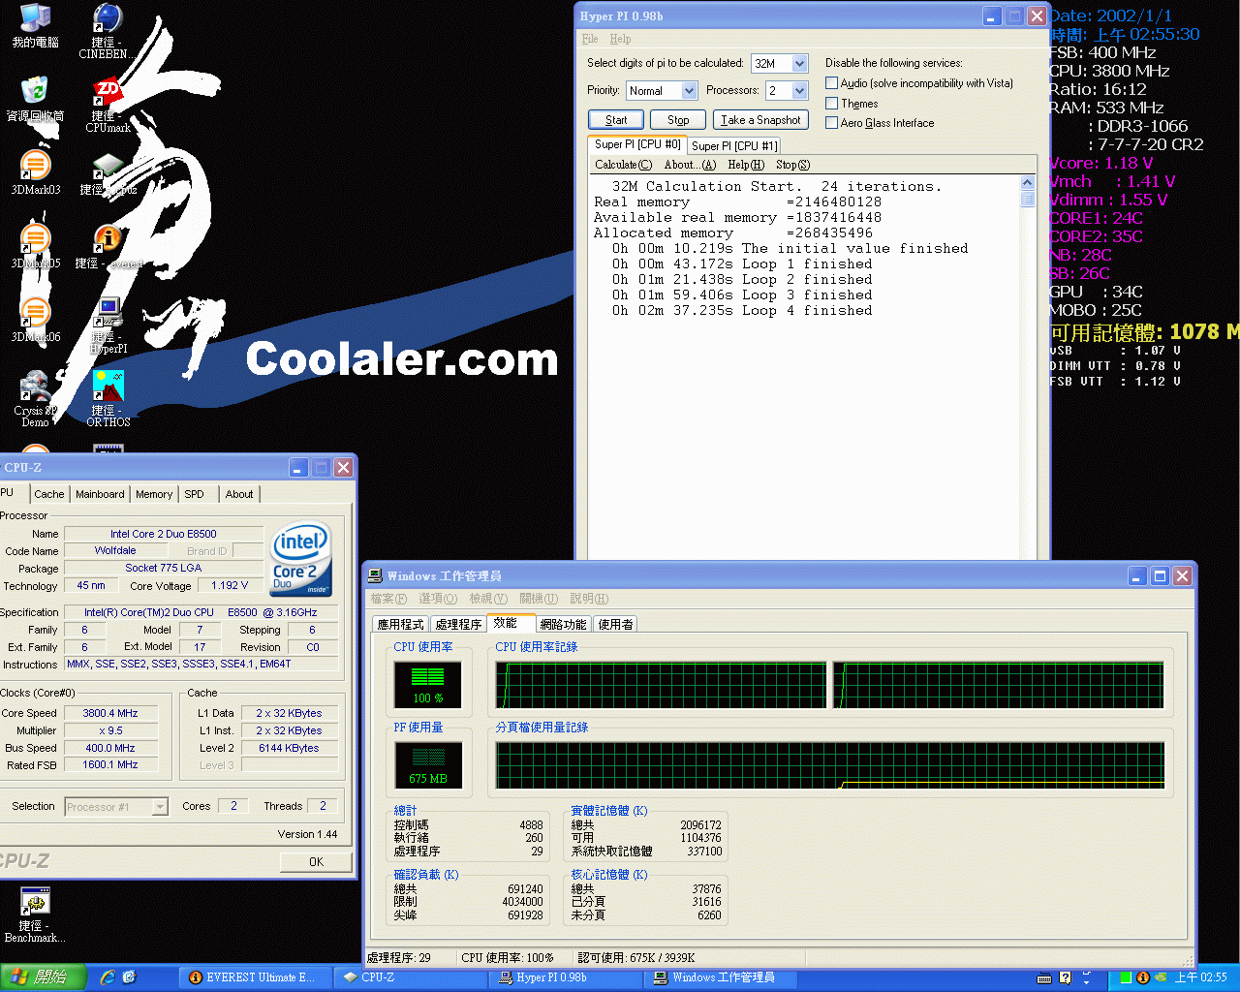Launch the 3DMark06 desktop shortcut
The height and width of the screenshot is (992, 1240).
pos(35,320)
